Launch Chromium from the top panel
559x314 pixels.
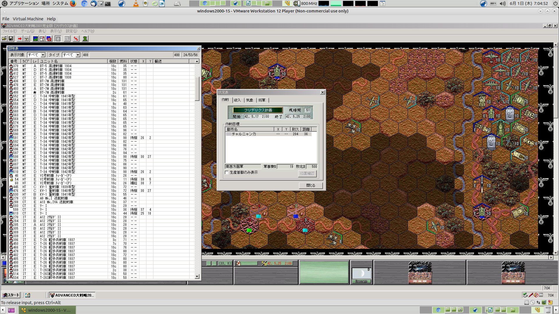click(x=84, y=3)
